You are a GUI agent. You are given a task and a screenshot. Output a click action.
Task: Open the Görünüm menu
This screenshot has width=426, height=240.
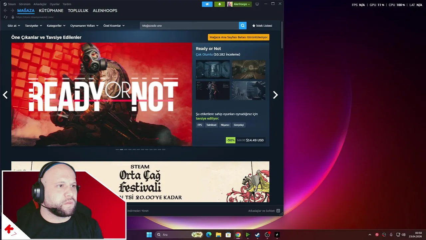click(25, 4)
